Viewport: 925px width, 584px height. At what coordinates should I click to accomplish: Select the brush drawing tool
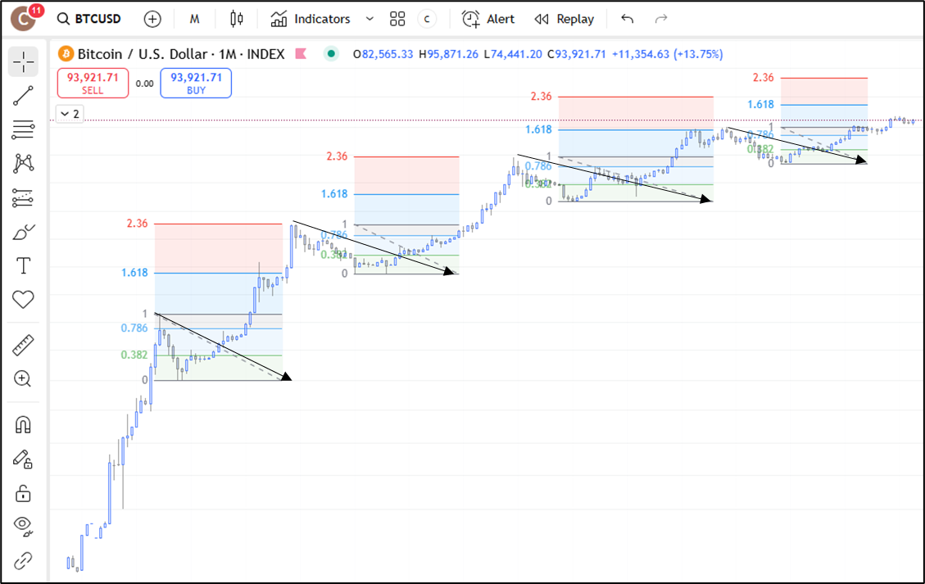coord(23,233)
